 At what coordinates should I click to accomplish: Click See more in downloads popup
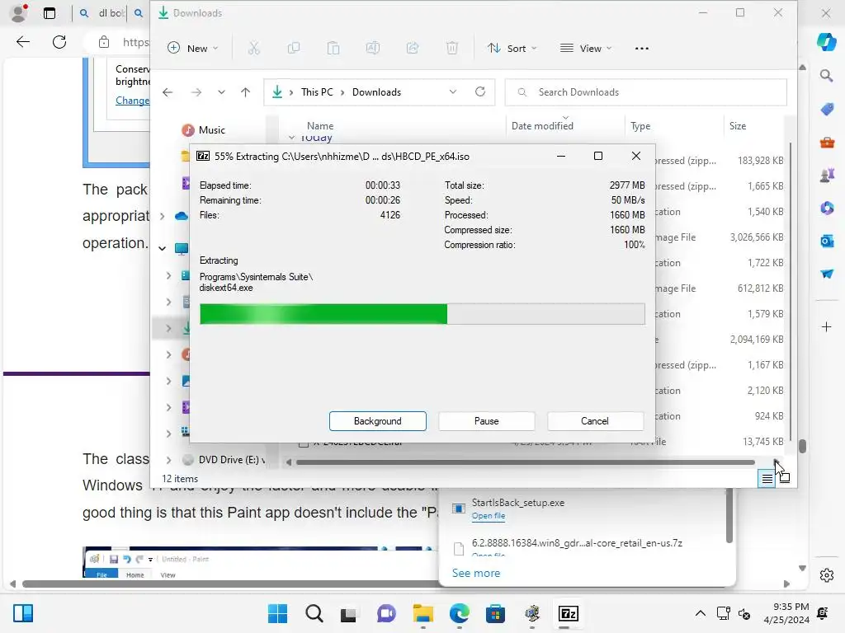[x=476, y=574]
